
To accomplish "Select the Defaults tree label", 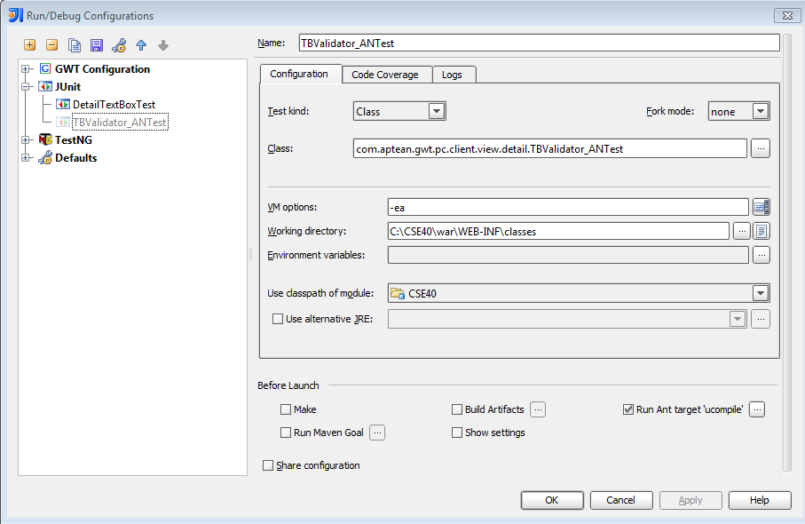I will tap(76, 158).
